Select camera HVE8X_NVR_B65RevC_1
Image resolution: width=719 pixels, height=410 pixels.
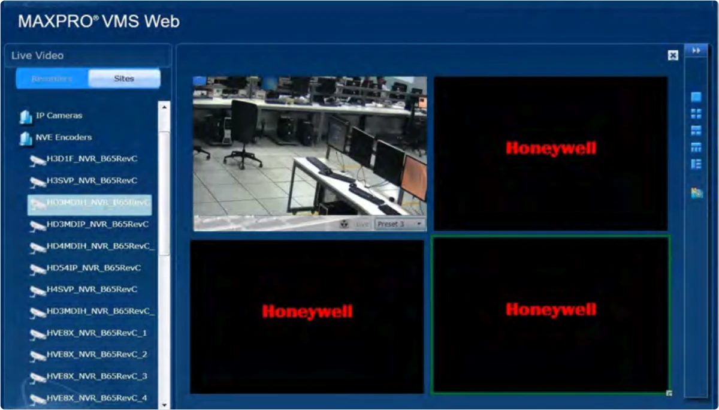(96, 333)
